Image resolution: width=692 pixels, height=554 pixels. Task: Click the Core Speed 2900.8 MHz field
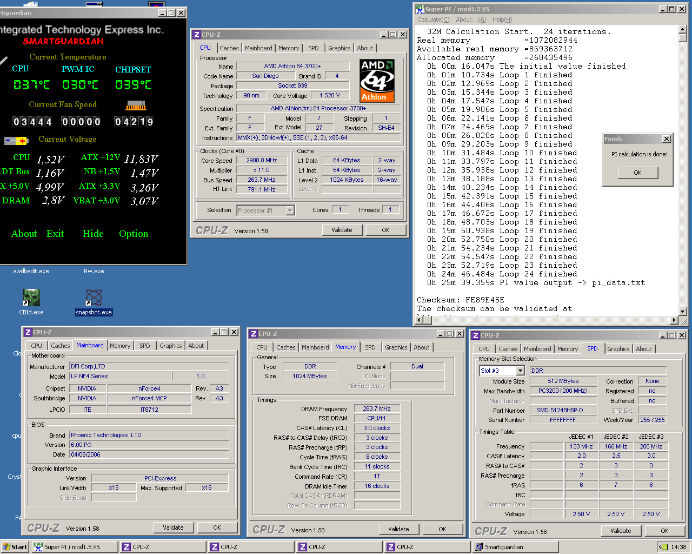tap(262, 161)
